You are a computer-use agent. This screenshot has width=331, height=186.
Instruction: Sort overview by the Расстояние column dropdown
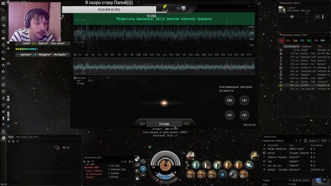pos(291,47)
